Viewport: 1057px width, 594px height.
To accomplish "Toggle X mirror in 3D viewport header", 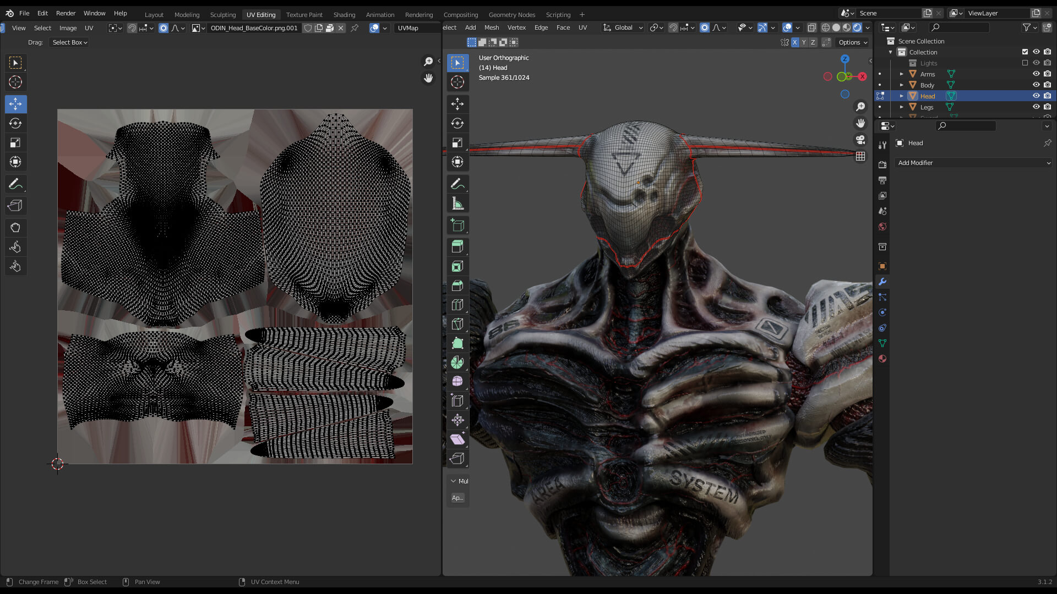I will click(795, 42).
